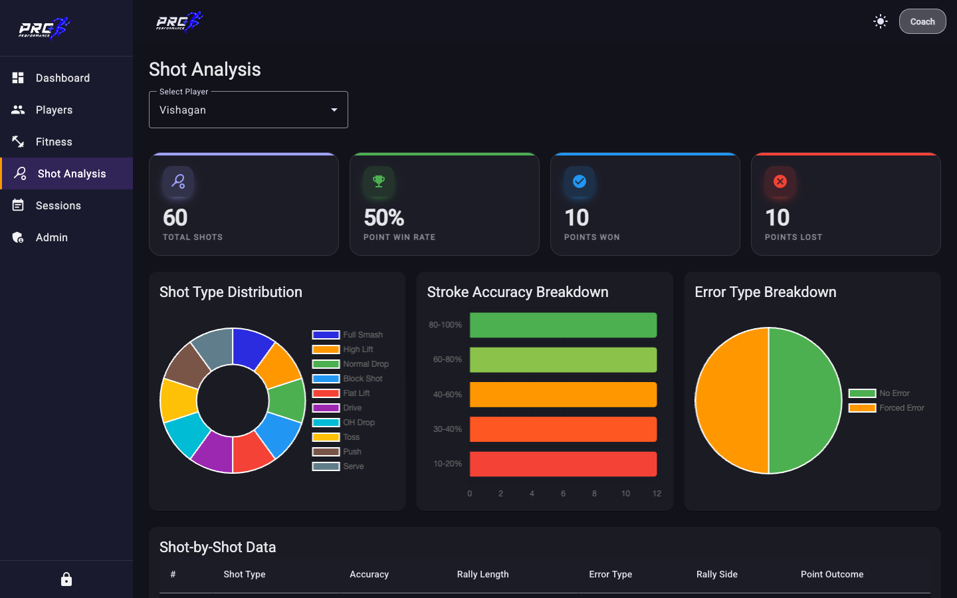Click the 30-40% accuracy bar
Viewport: 957px width, 598px height.
pos(563,429)
